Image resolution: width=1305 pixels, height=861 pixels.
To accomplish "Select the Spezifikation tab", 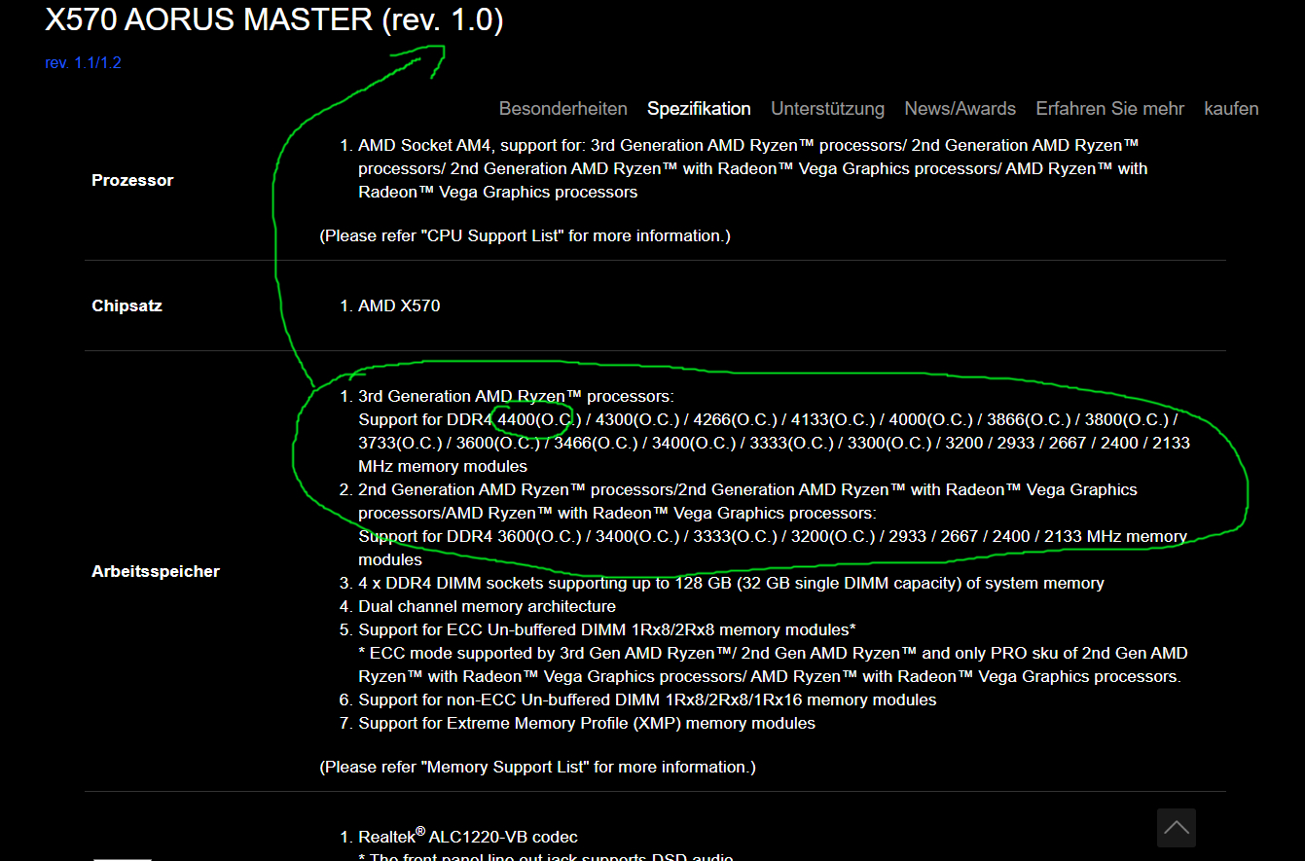I will point(699,109).
